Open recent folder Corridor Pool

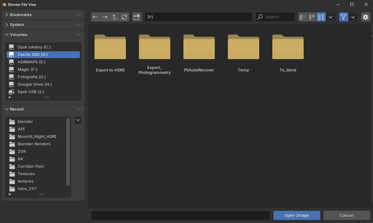[36, 166]
